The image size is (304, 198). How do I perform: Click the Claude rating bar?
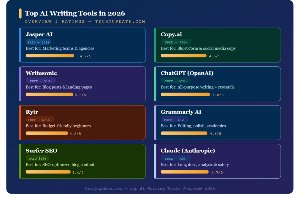(x=185, y=172)
